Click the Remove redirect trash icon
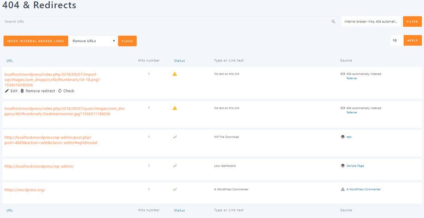 pyautogui.click(x=22, y=91)
